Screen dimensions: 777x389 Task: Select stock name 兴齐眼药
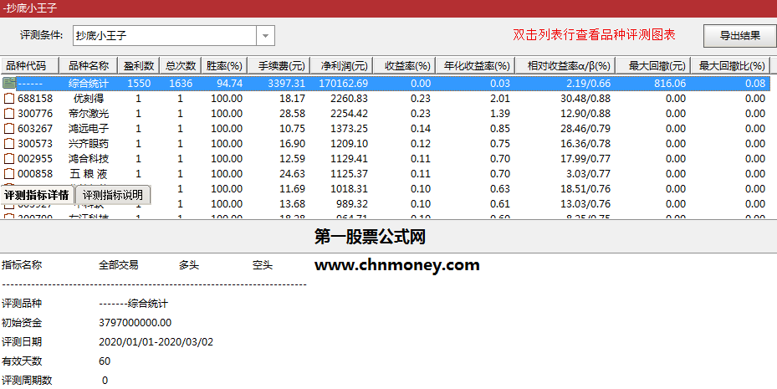pyautogui.click(x=88, y=144)
